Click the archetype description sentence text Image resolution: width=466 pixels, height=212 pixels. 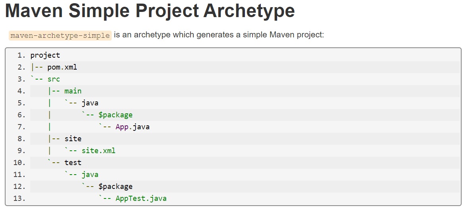pos(219,35)
